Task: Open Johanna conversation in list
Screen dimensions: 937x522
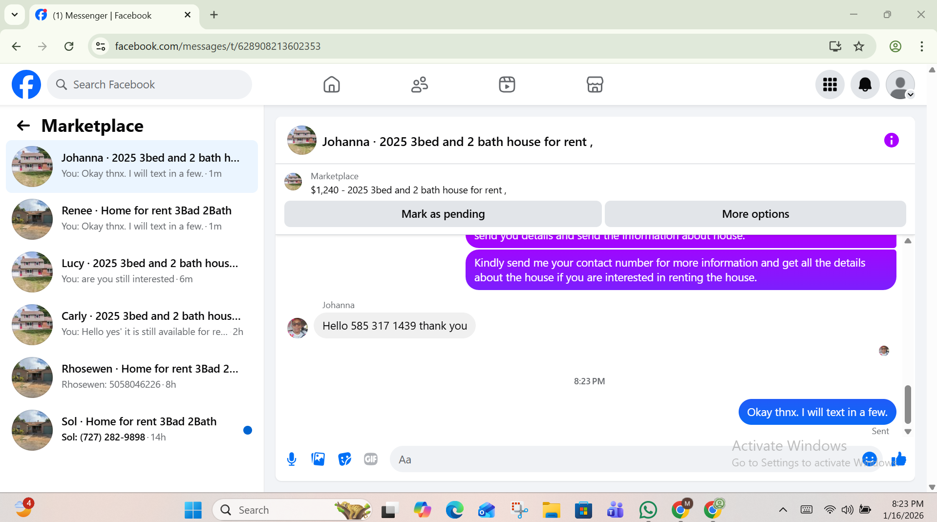Action: 132,167
